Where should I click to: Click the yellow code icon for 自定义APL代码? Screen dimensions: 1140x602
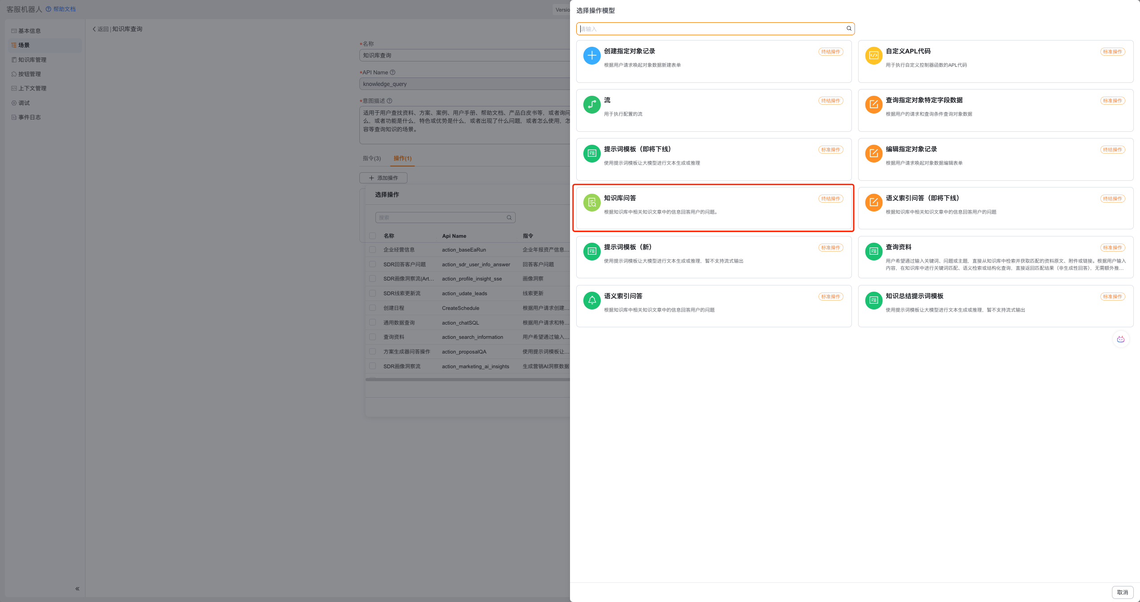[x=874, y=56]
